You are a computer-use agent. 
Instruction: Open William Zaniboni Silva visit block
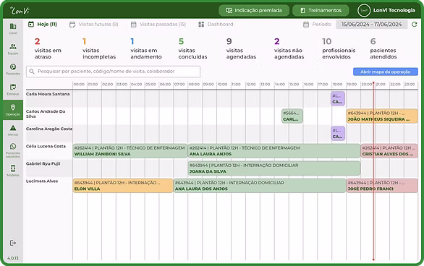(x=130, y=151)
